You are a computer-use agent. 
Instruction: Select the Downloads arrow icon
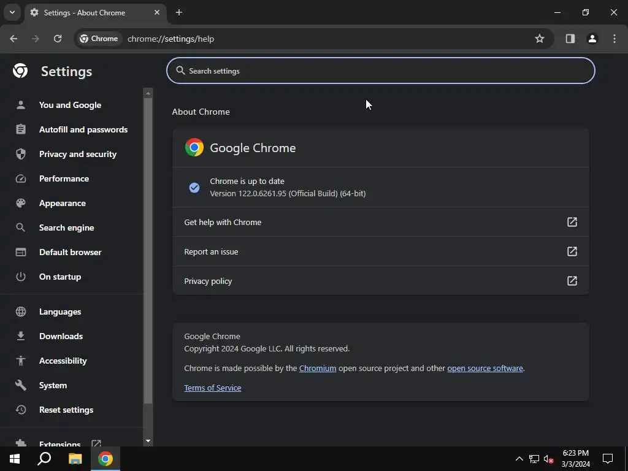[x=20, y=336]
